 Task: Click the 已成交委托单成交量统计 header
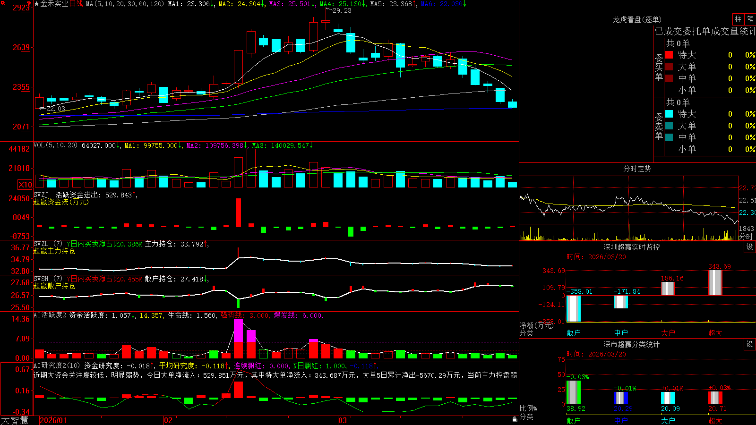click(705, 32)
